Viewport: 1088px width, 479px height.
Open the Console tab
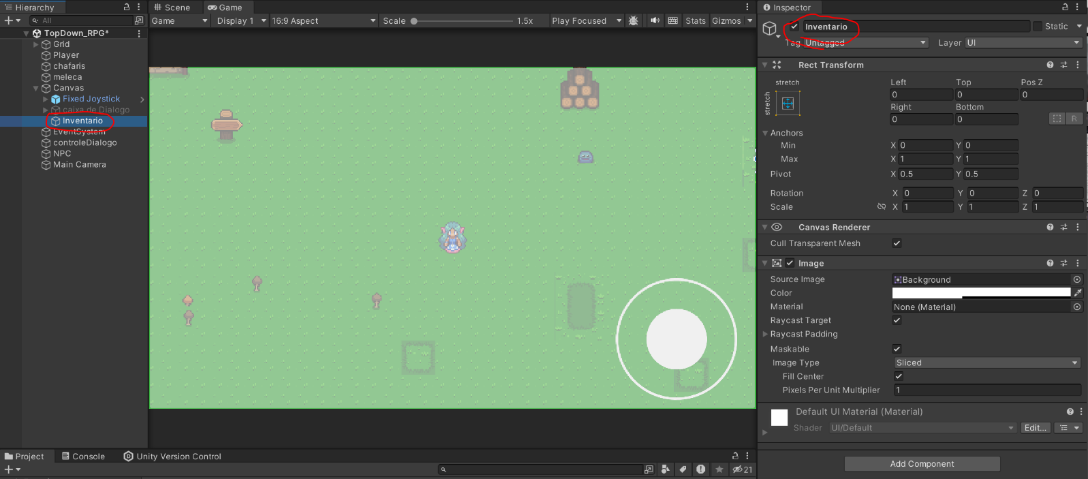coord(83,457)
